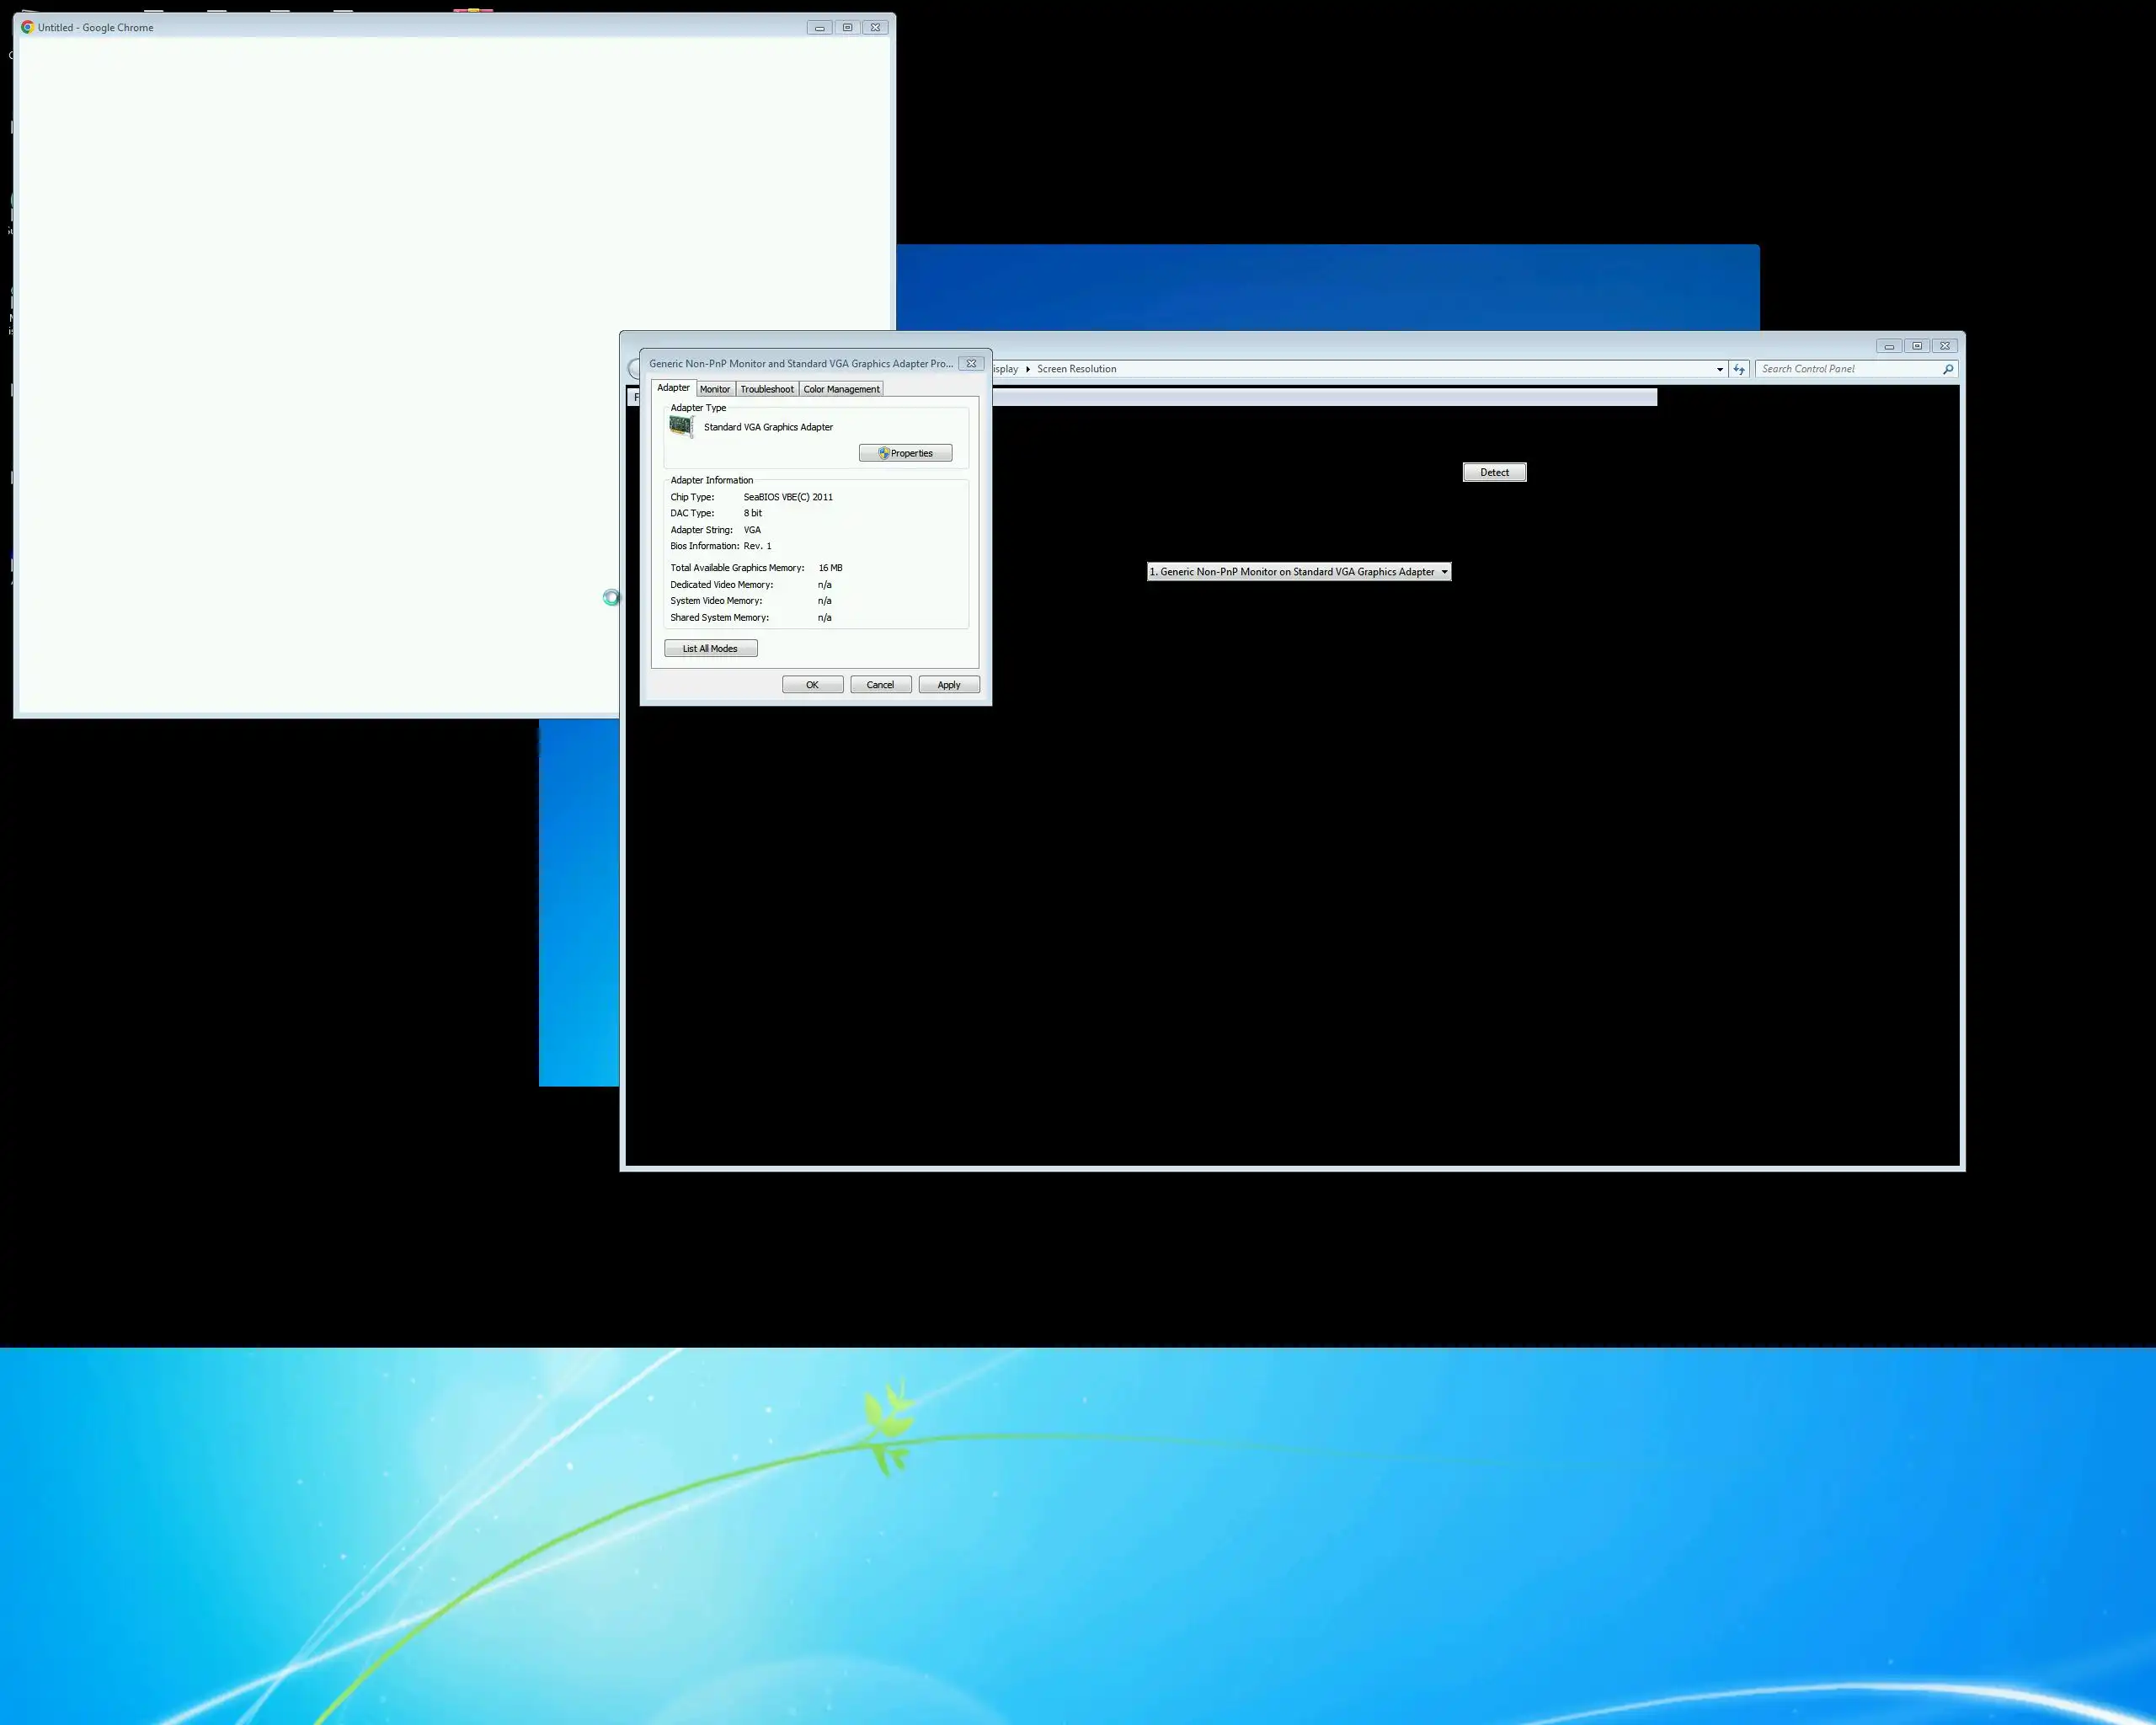The height and width of the screenshot is (1725, 2156).
Task: Open the display selection dropdown
Action: pyautogui.click(x=1298, y=572)
